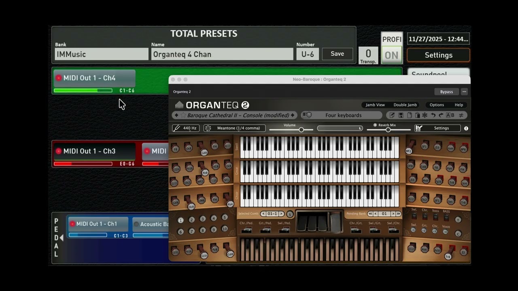Toggle the A/B compare icon
Screen dimensions: 518x291
coord(450,115)
